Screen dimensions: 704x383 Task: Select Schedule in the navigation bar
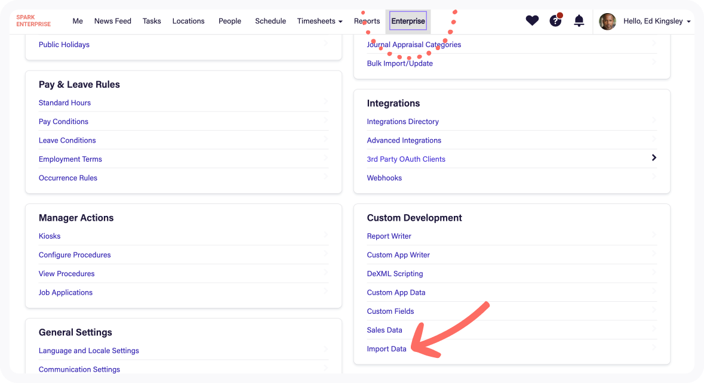pos(270,21)
